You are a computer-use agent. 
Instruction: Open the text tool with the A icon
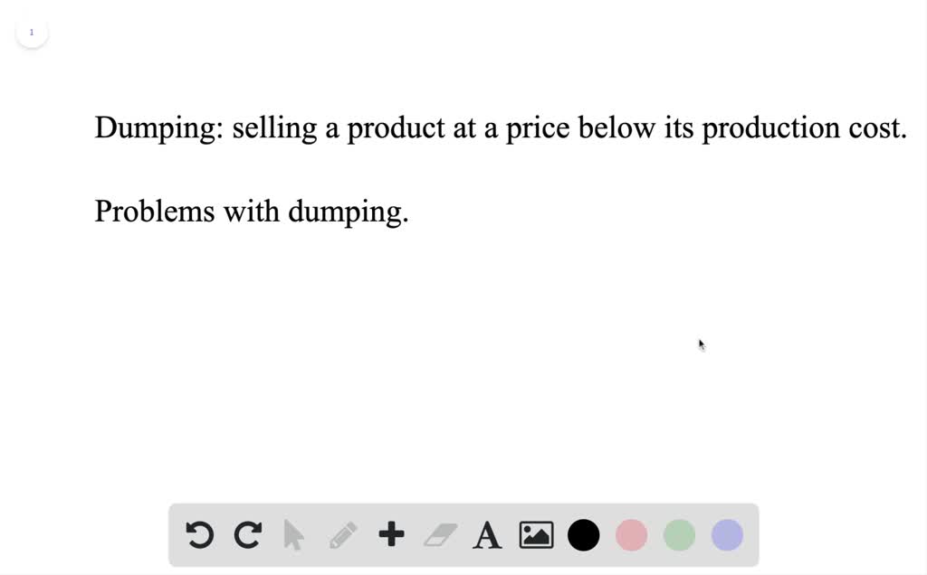(x=487, y=534)
